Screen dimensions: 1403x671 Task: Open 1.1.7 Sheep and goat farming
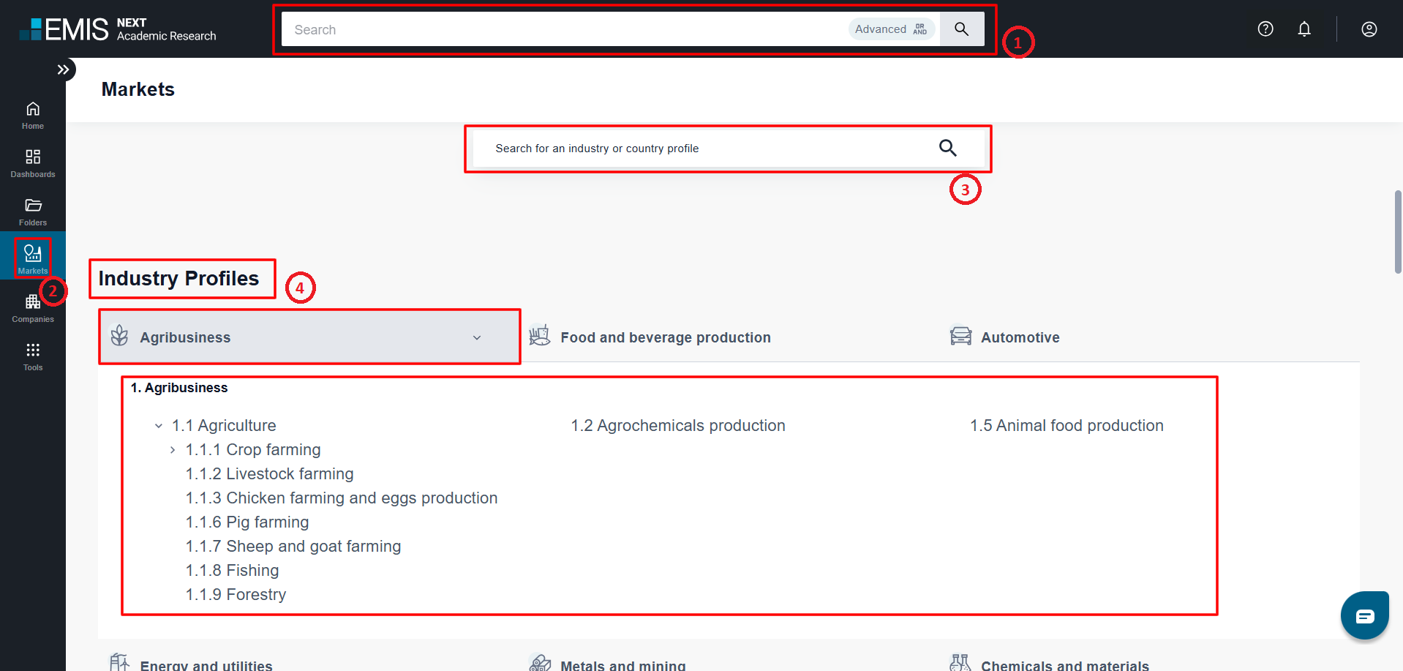click(x=293, y=547)
